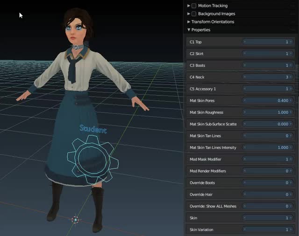The height and width of the screenshot is (236, 299).
Task: Click the Override: Show ALL Meshes label
Action: tap(213, 206)
